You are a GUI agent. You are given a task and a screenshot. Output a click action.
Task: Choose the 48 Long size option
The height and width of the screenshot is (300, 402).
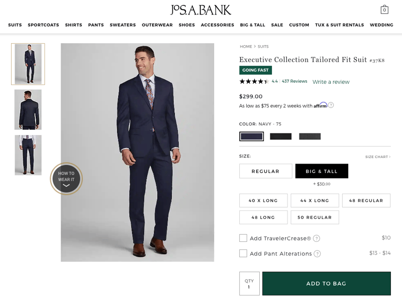coord(263,217)
